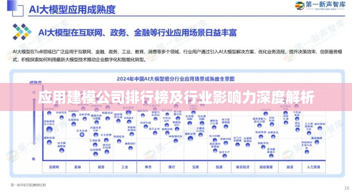Select the 政务 category label
352x194 pixels.
pyautogui.click(x=101, y=166)
